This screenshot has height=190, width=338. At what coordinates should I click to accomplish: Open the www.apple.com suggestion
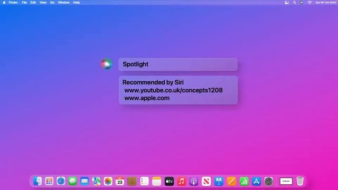[147, 98]
